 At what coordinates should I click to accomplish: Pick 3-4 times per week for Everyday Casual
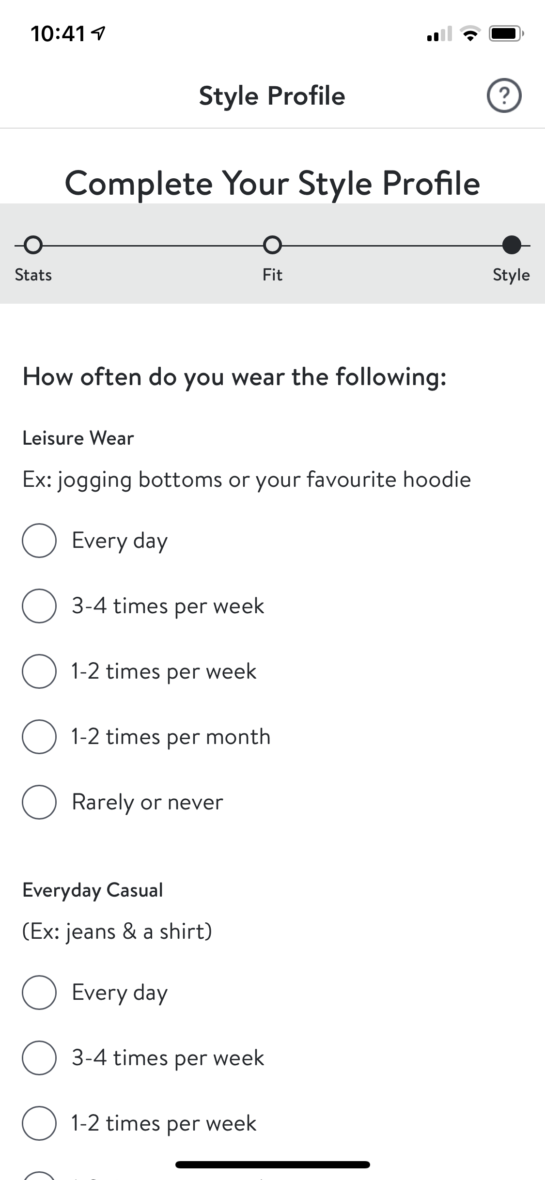[39, 1058]
